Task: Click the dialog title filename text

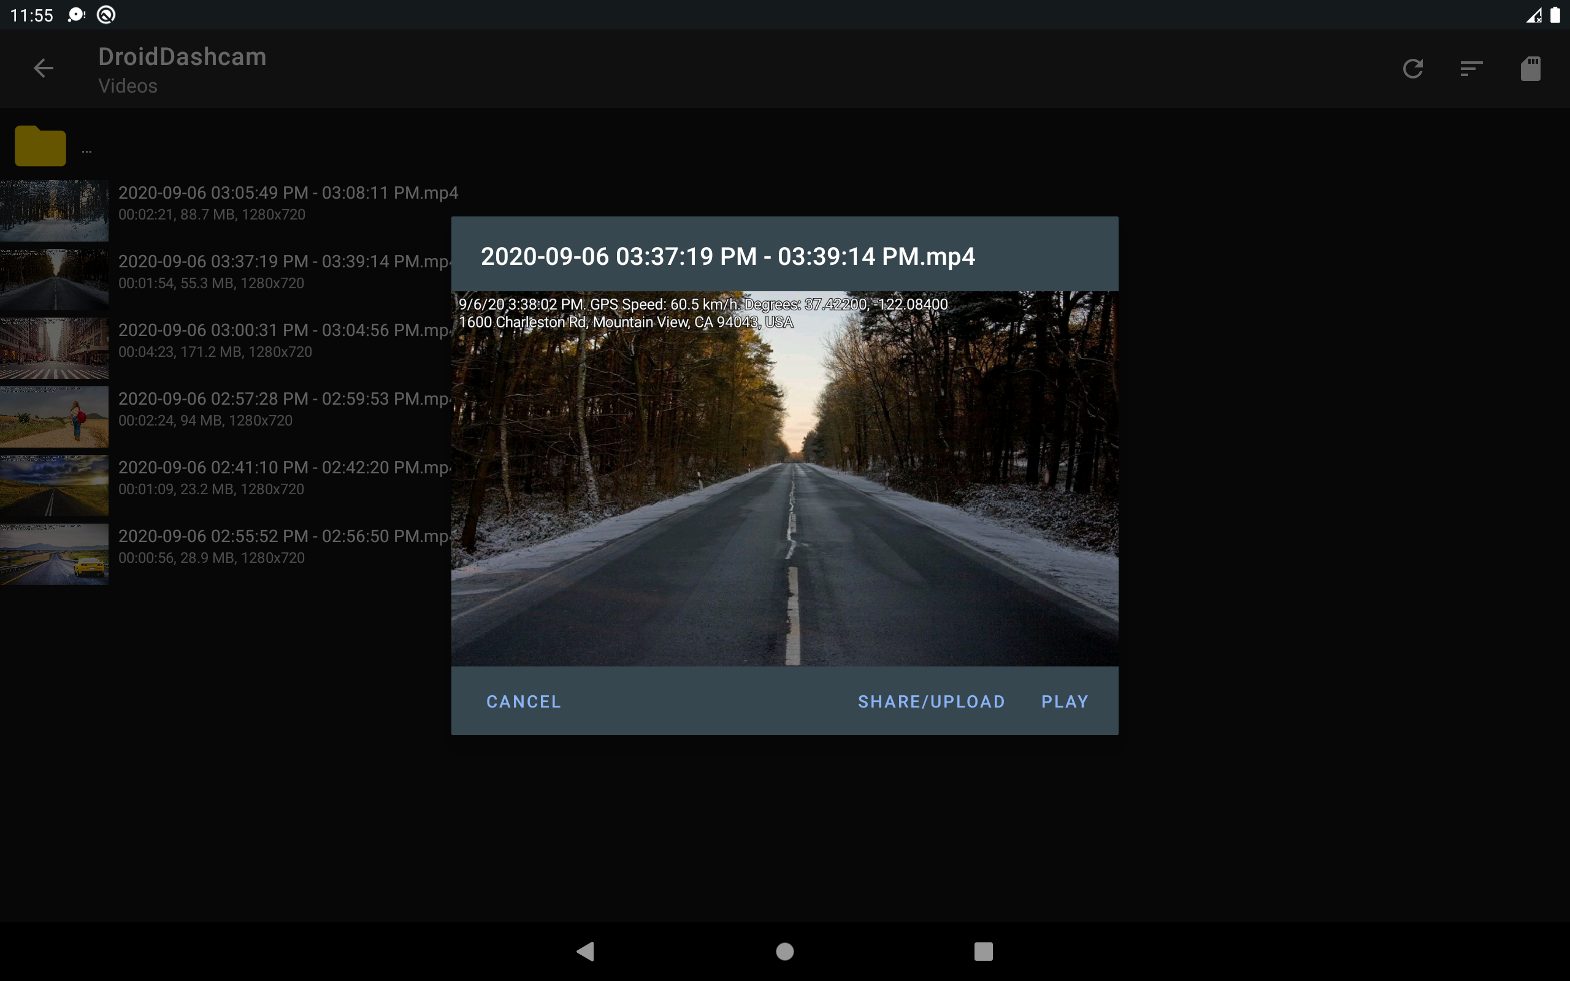Action: (727, 256)
